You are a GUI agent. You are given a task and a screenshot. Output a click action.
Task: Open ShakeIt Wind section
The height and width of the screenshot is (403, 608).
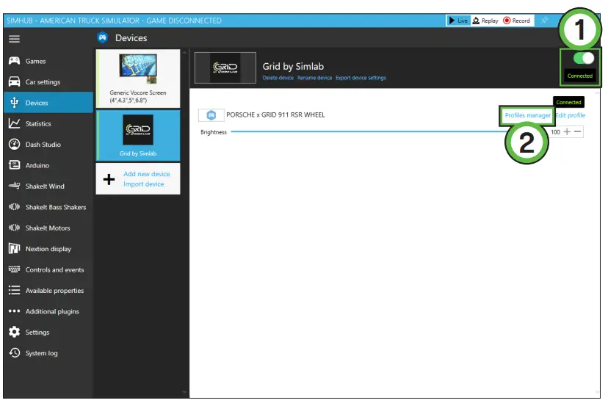tap(48, 186)
